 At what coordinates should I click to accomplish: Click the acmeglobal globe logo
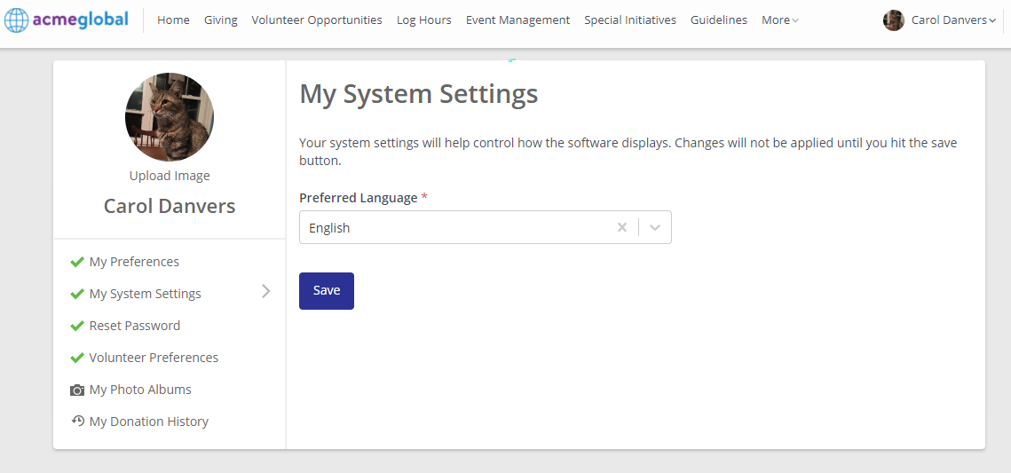[x=16, y=20]
